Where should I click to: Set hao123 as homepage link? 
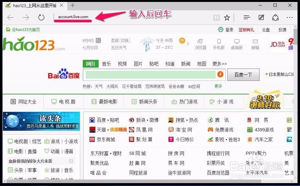tap(23, 30)
